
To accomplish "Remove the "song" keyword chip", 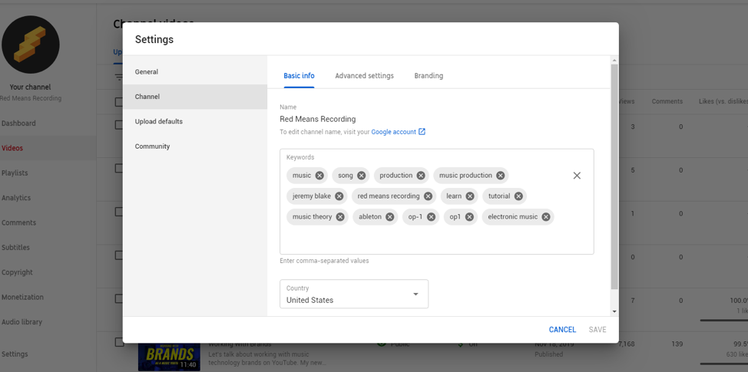I will point(362,176).
